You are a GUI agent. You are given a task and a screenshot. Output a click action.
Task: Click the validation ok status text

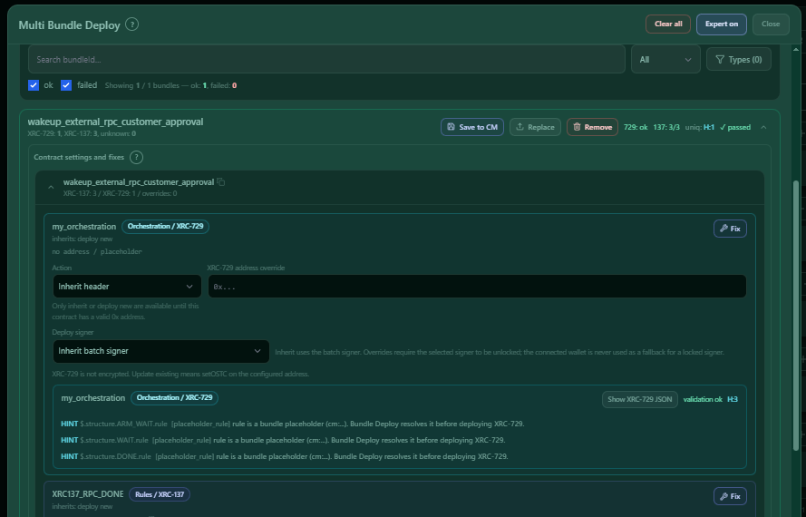click(703, 399)
